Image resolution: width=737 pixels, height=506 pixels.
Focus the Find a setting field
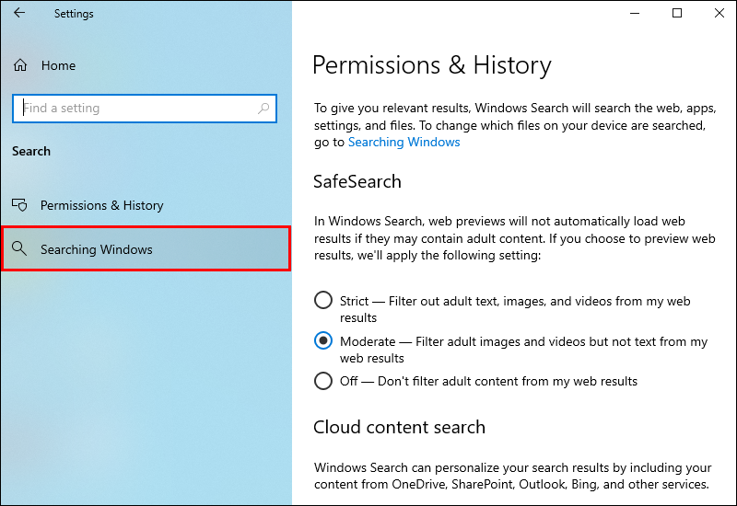(x=138, y=109)
